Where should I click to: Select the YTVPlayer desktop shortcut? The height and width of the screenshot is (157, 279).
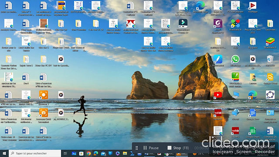tap(253, 7)
